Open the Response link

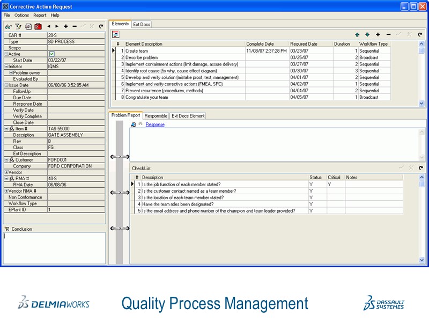coord(156,124)
